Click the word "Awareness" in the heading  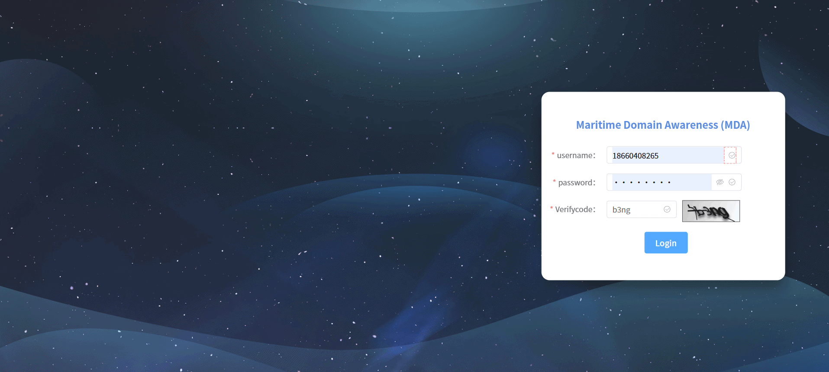[691, 125]
